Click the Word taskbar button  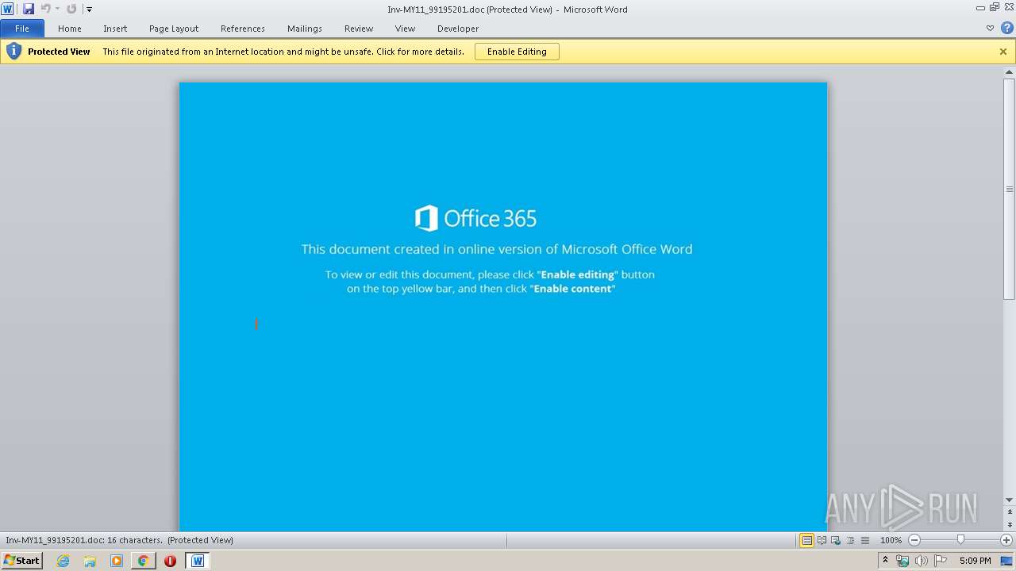pyautogui.click(x=198, y=561)
